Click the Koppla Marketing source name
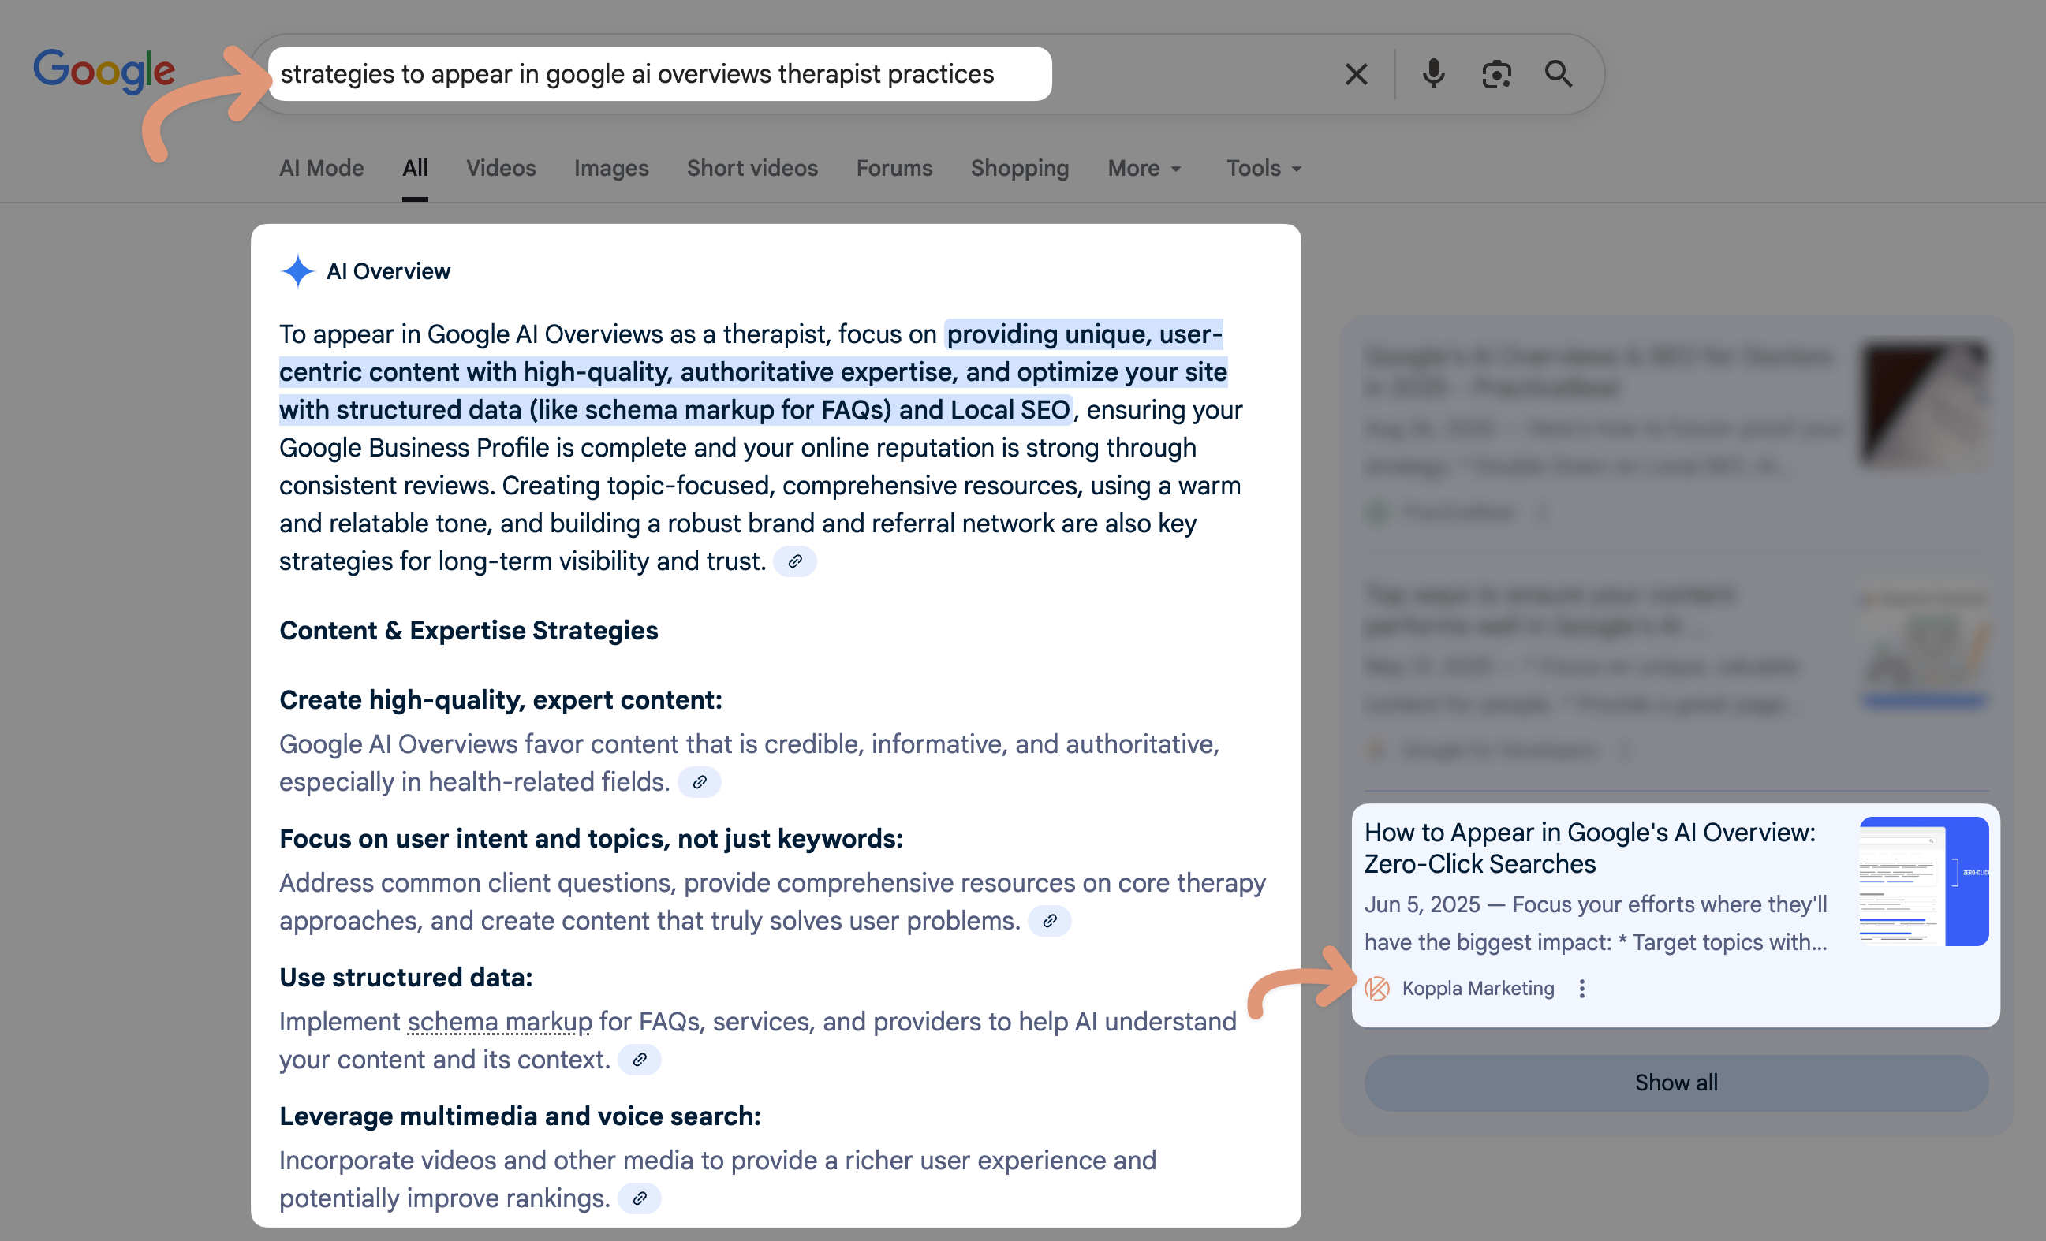The height and width of the screenshot is (1241, 2046). point(1478,988)
